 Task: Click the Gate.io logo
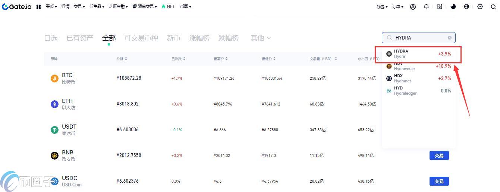[17, 7]
